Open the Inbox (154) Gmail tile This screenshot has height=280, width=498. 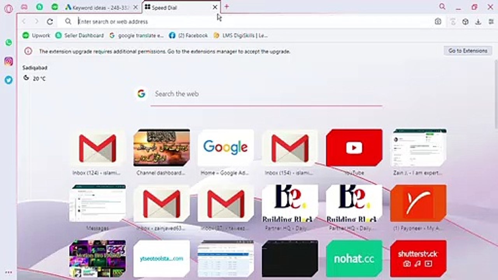[x=290, y=148]
